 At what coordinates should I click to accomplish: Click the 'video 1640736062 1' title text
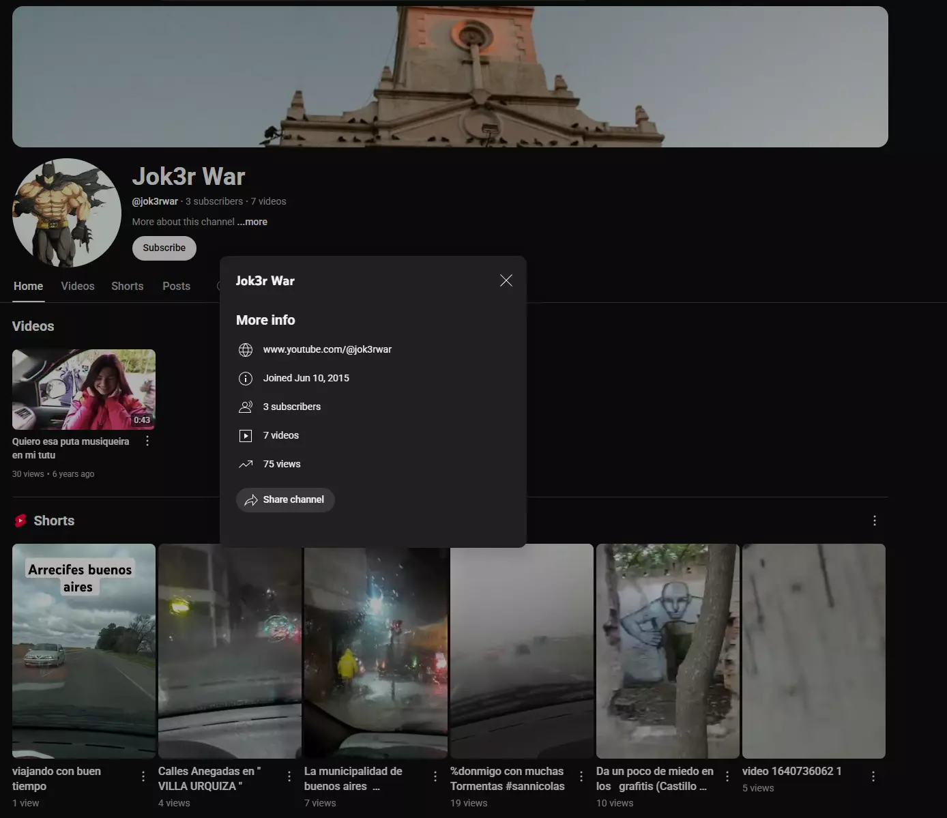pyautogui.click(x=792, y=771)
